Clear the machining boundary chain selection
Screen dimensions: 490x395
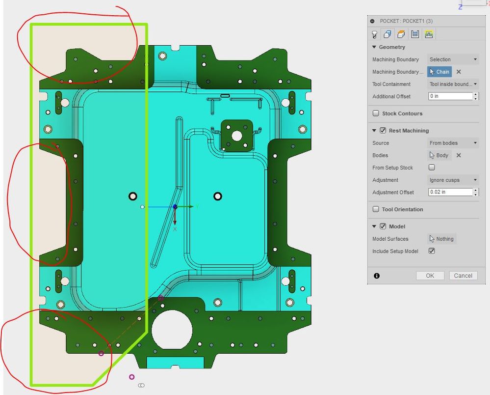(459, 72)
